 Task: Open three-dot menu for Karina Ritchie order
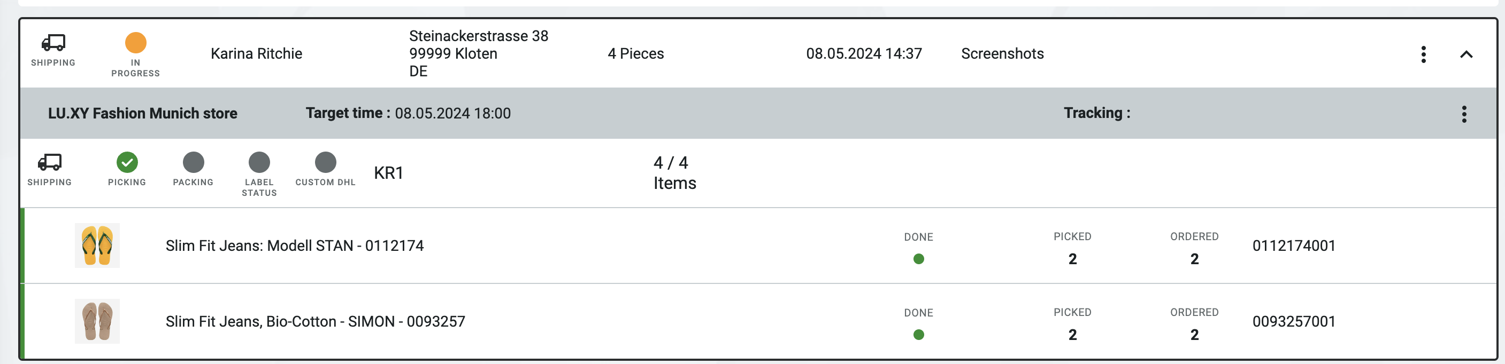pos(1423,54)
